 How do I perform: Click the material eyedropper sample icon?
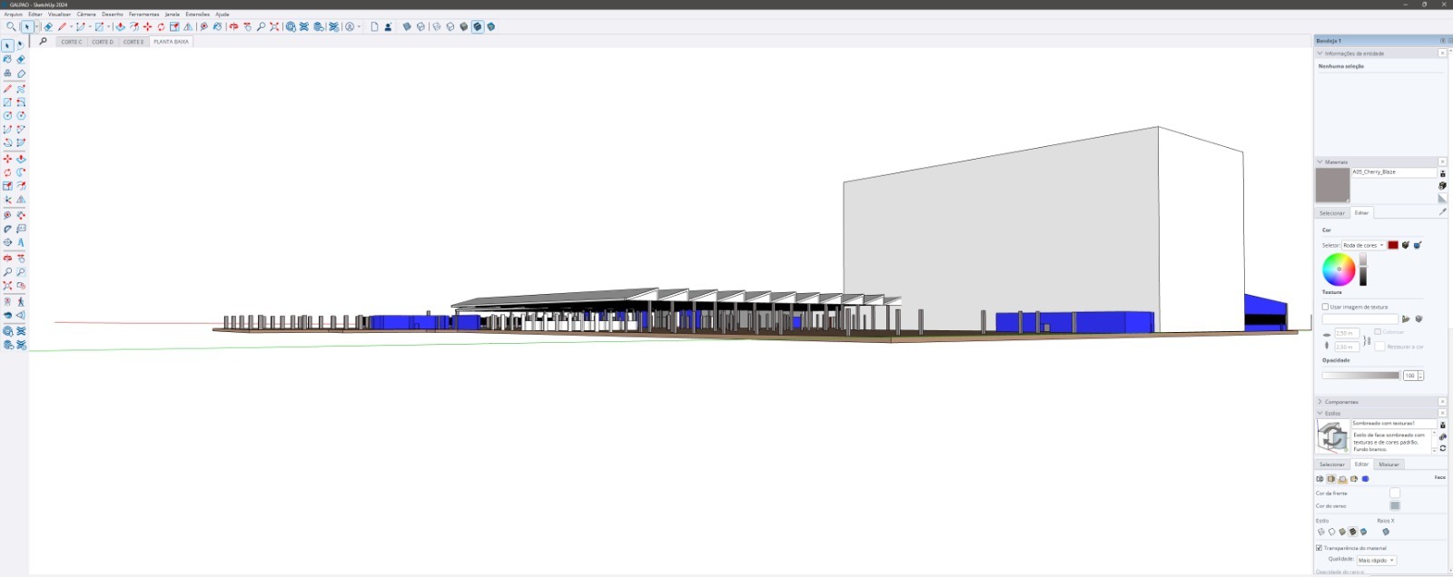(1442, 212)
